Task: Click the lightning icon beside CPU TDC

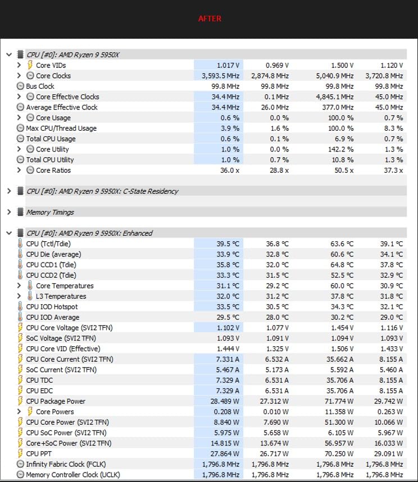Action: [x=20, y=380]
